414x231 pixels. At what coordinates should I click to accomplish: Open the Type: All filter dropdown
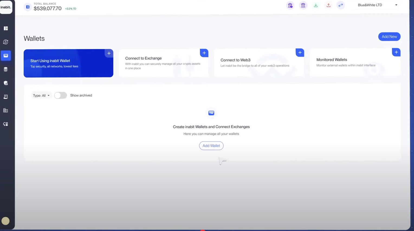click(41, 95)
